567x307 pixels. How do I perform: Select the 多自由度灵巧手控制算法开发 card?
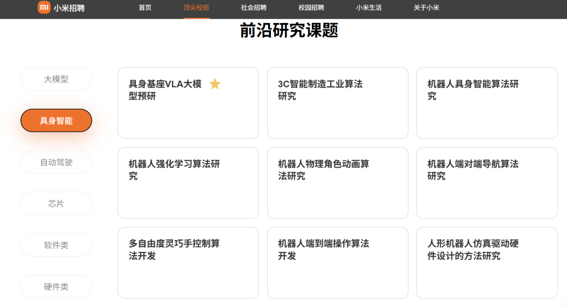188,262
